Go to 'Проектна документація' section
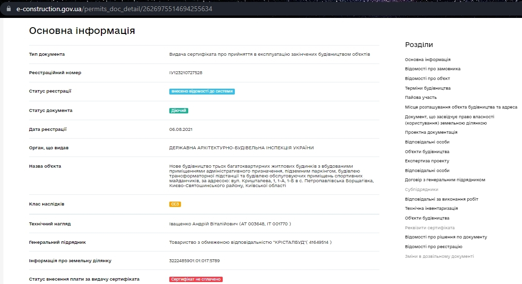522x284 pixels. pos(431,132)
